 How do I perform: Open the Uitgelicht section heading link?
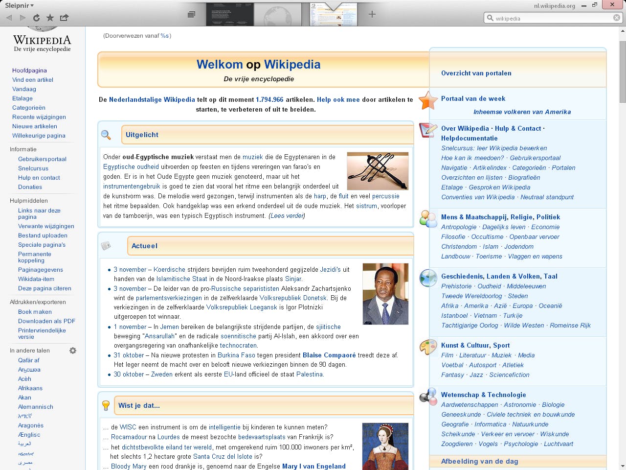coord(142,135)
